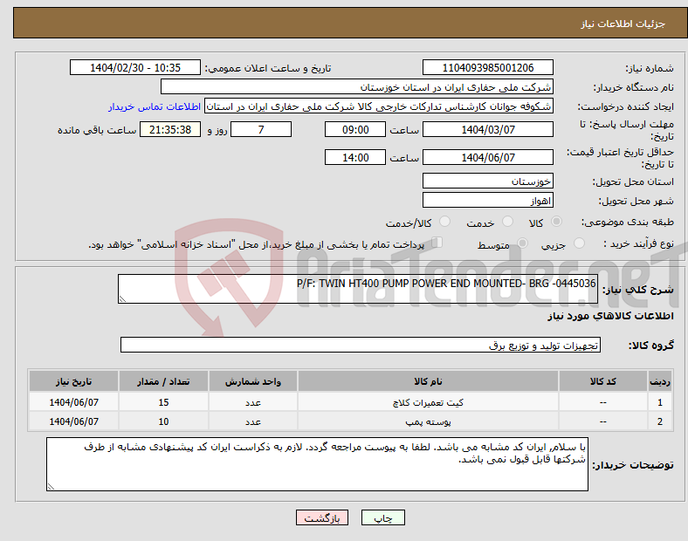Click the need number field 1104093985001206

pos(487,67)
